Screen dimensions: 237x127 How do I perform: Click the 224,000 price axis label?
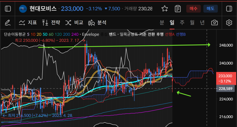(226, 99)
